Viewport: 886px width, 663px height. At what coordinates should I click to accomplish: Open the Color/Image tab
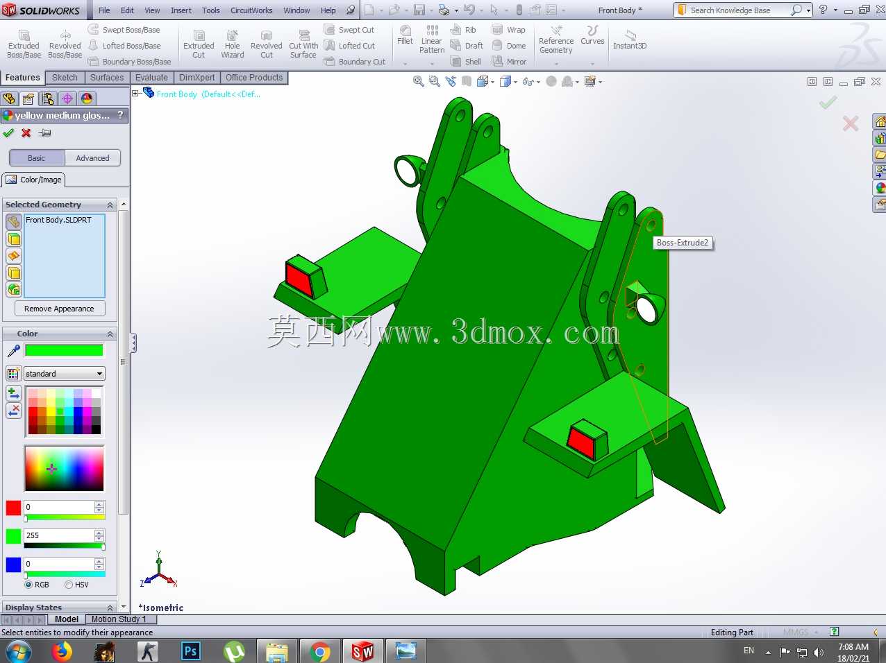(34, 180)
